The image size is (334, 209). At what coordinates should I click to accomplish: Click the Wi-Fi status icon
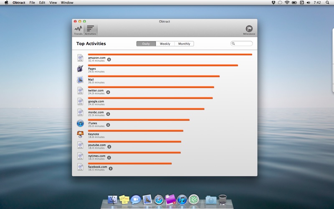pos(287,3)
